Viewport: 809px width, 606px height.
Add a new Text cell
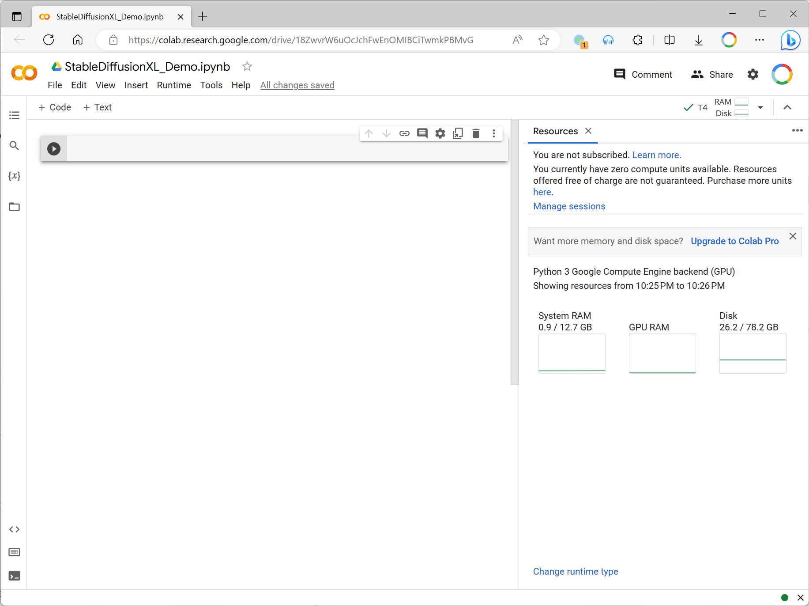(x=98, y=107)
